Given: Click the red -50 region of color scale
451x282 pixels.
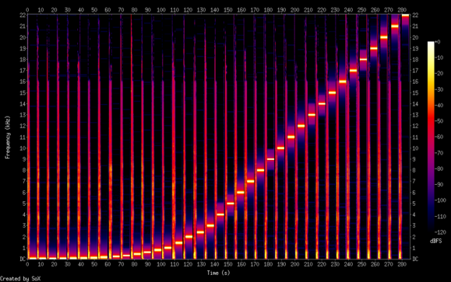Looking at the screenshot, I should coord(431,121).
